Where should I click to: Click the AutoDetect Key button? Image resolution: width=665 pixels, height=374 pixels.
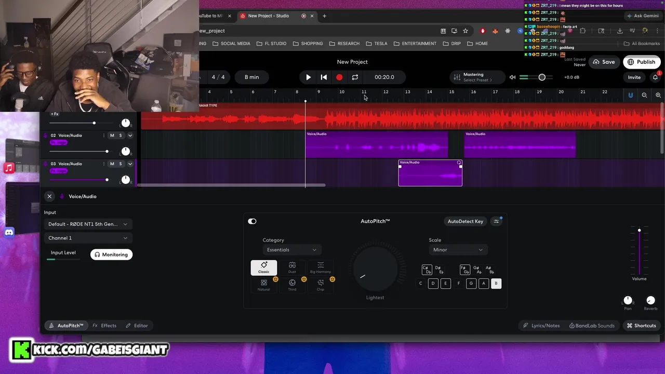click(x=465, y=221)
